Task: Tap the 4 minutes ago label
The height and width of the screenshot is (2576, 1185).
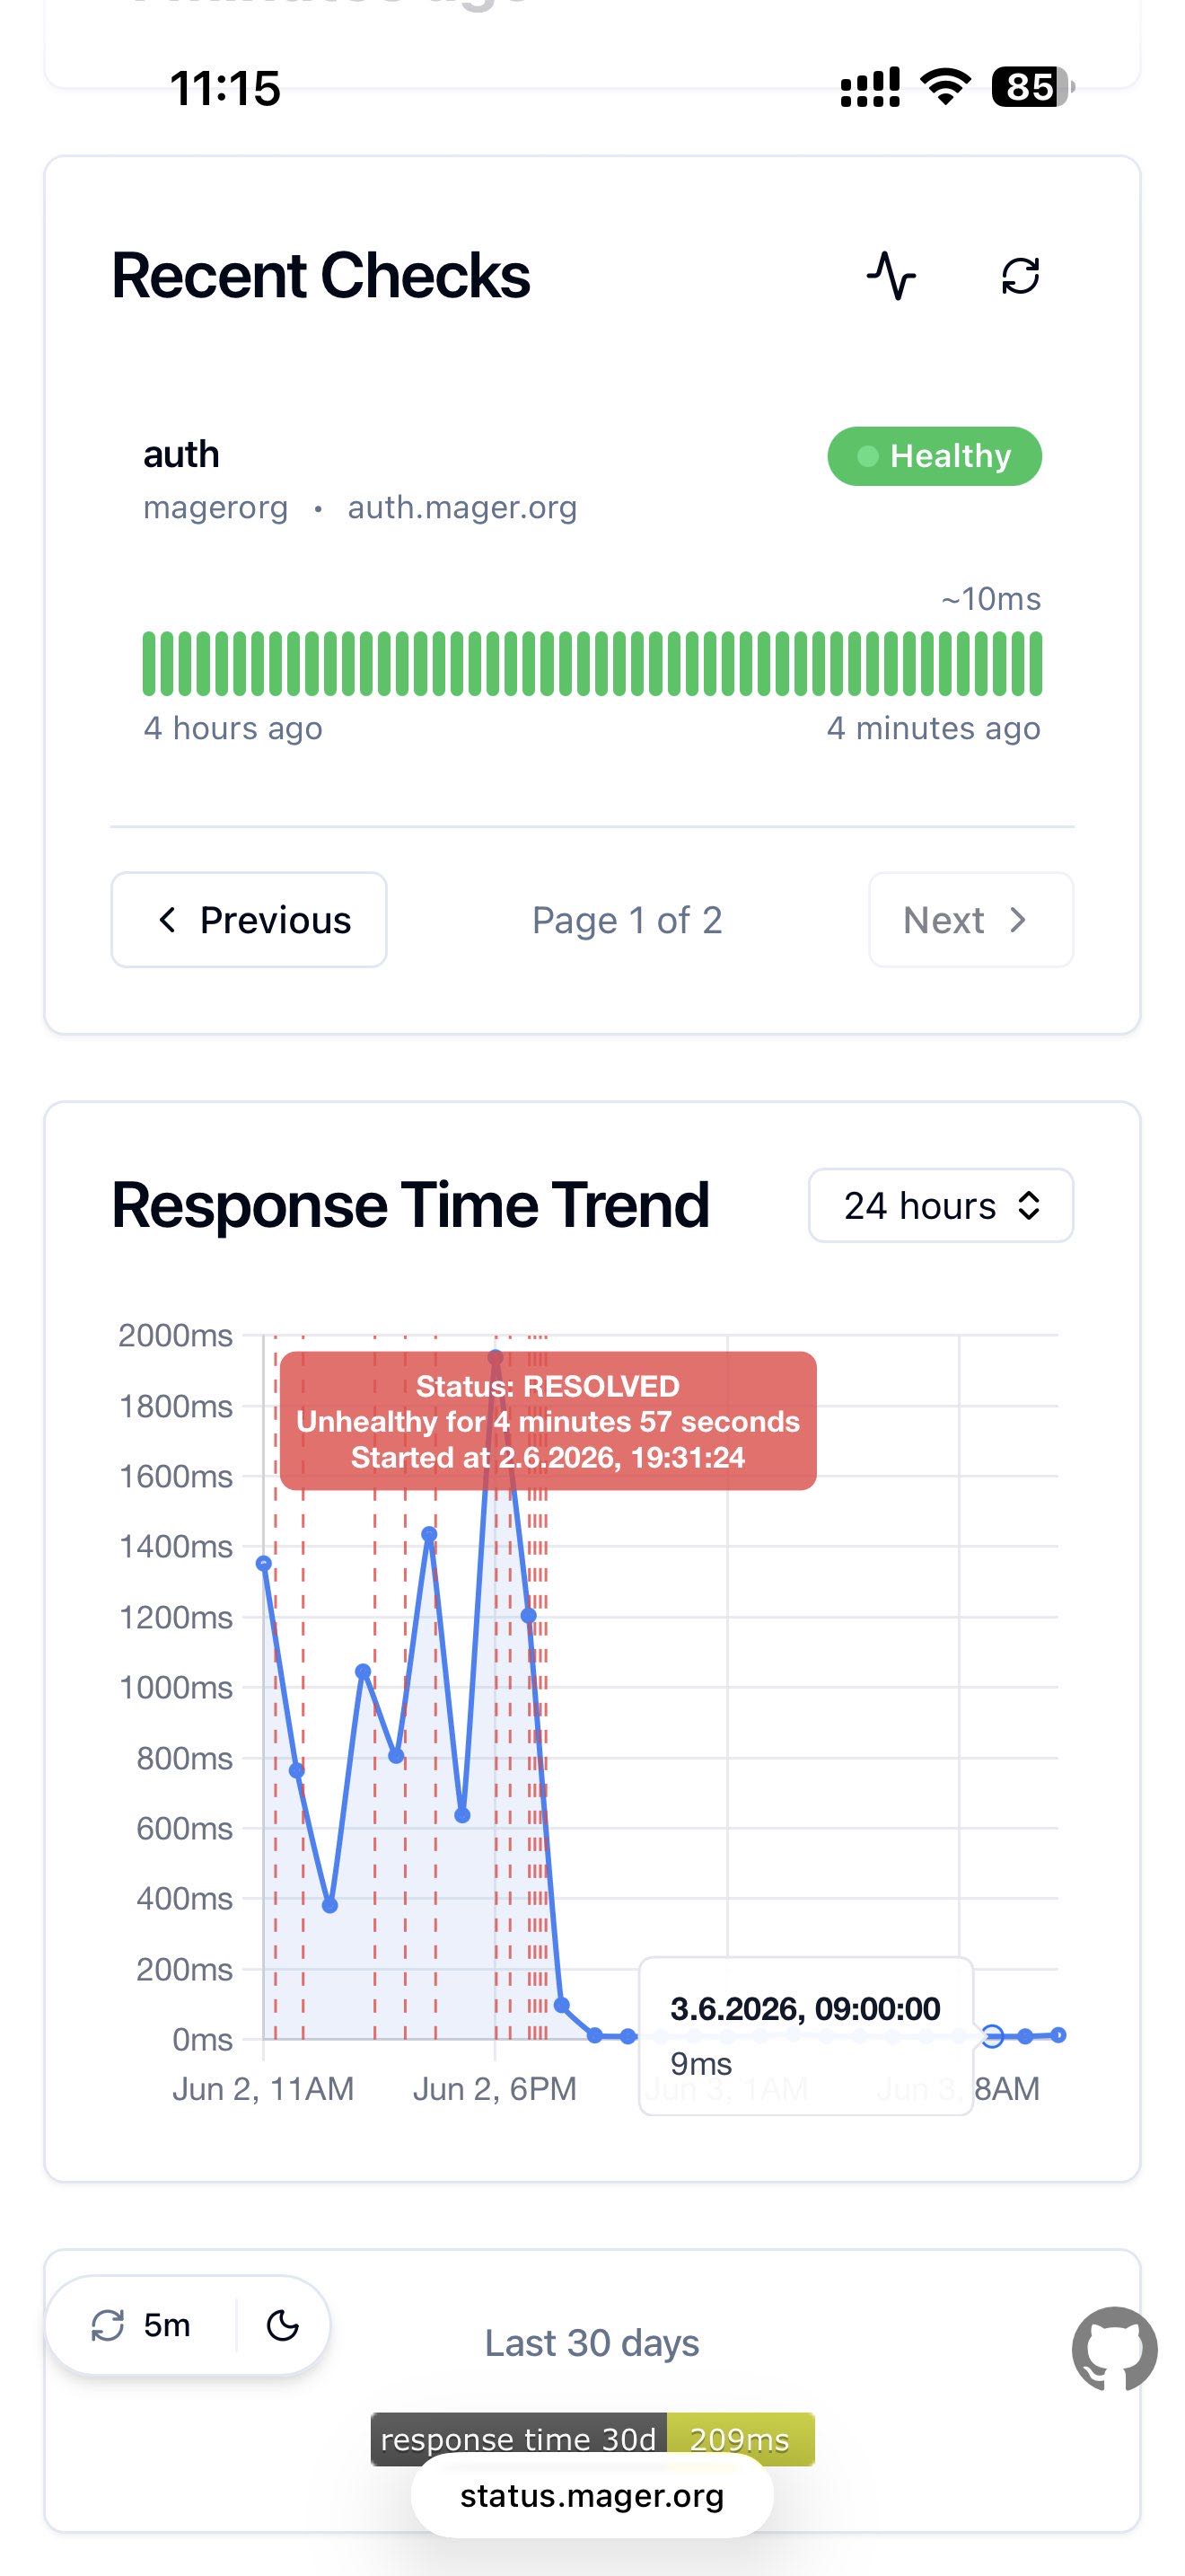Action: (x=934, y=728)
